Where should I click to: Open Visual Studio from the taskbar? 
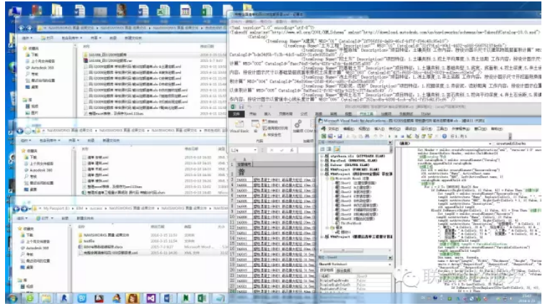[x=151, y=298]
